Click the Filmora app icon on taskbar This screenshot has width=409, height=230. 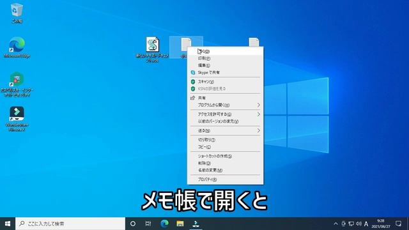coord(196,224)
